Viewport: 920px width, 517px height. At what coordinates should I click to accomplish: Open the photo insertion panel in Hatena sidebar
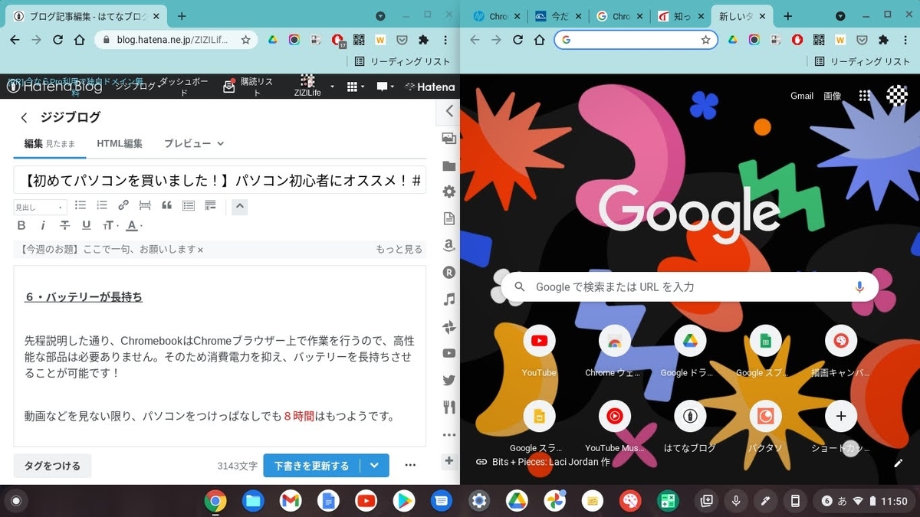(449, 139)
